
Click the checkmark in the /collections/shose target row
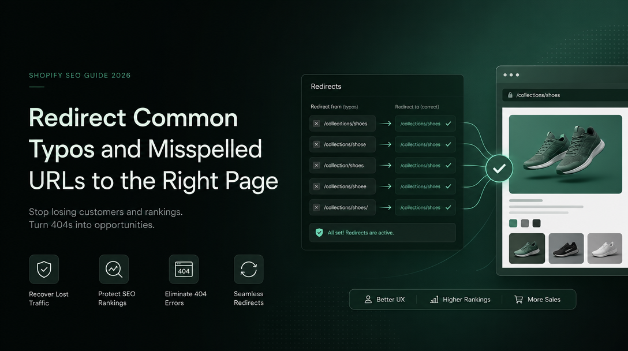[448, 144]
